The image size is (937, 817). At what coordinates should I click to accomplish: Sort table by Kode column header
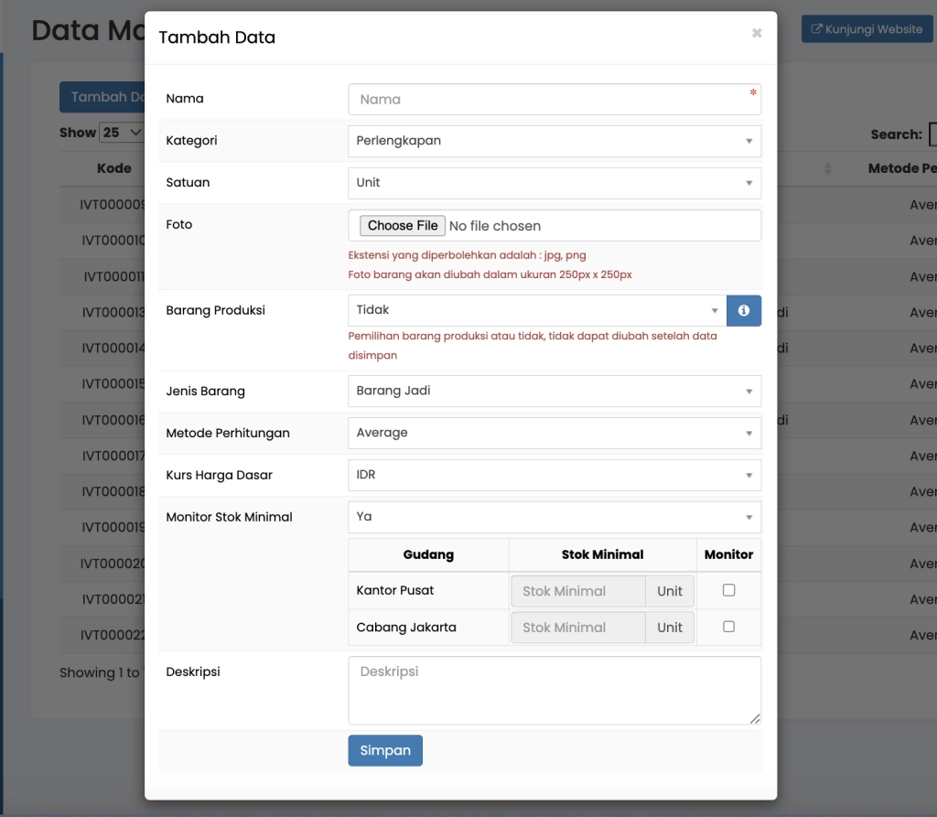pyautogui.click(x=114, y=168)
